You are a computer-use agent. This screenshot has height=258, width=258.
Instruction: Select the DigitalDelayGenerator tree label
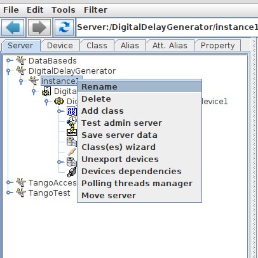(x=72, y=71)
